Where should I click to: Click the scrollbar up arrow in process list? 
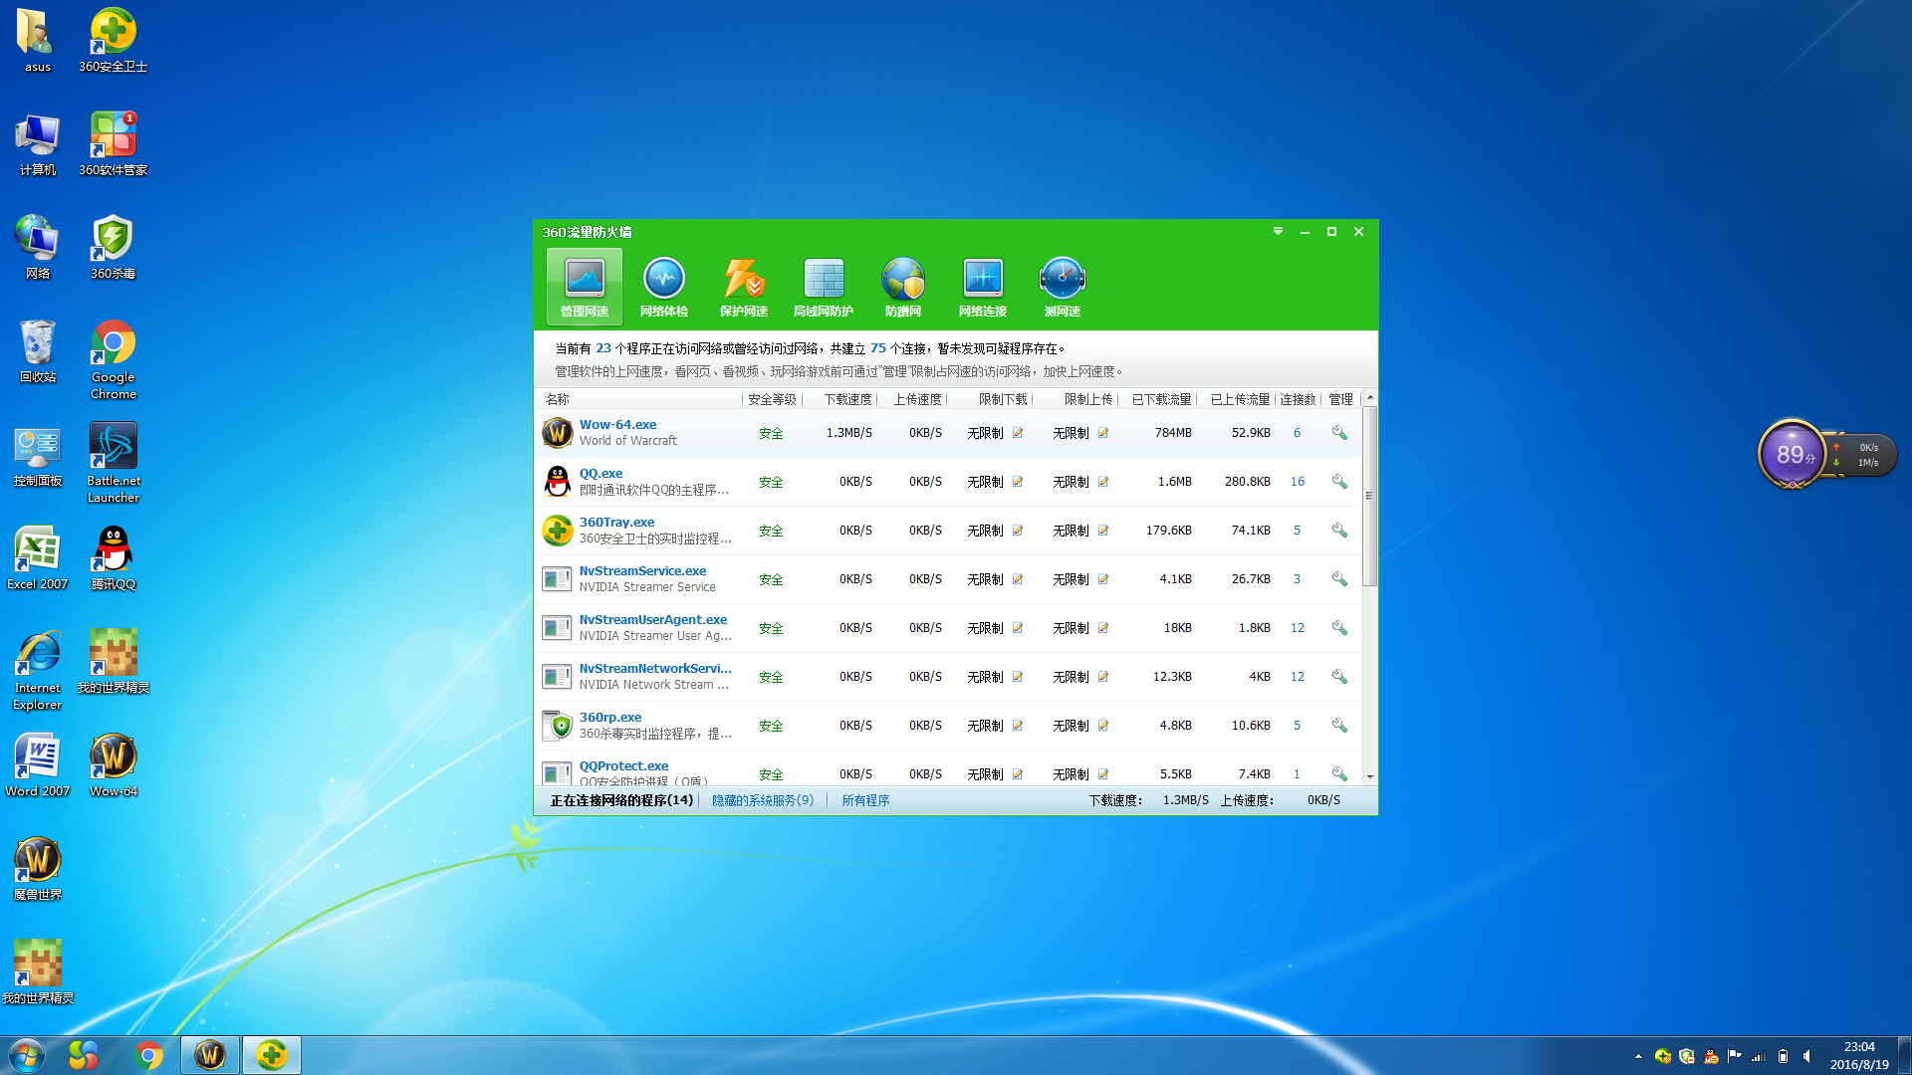(1370, 397)
